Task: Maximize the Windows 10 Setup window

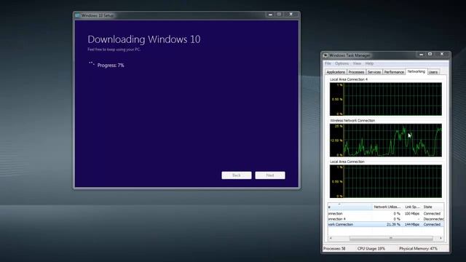Action: 279,15
